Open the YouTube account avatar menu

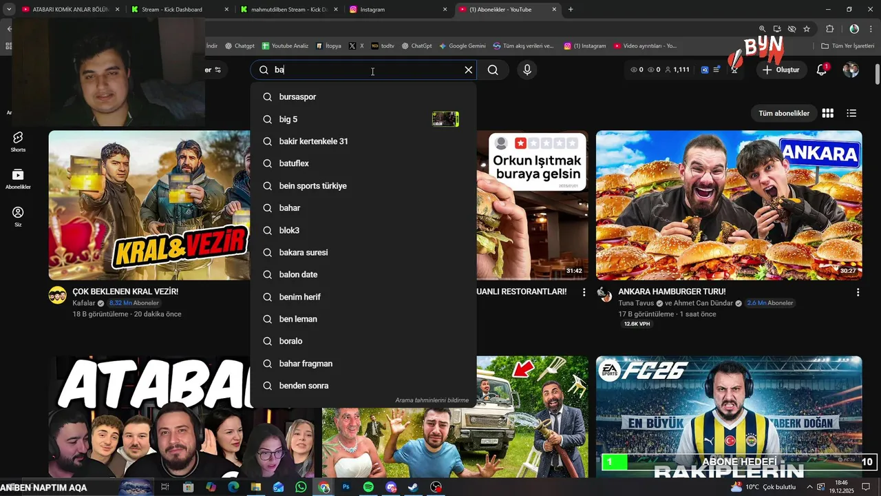pos(851,70)
